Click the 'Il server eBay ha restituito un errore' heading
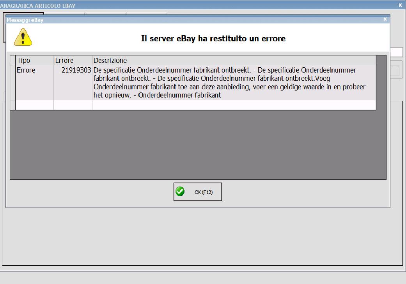The image size is (406, 284). coord(213,39)
